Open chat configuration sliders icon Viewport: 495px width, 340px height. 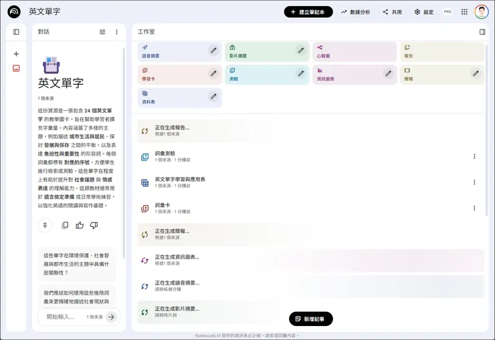[x=102, y=32]
